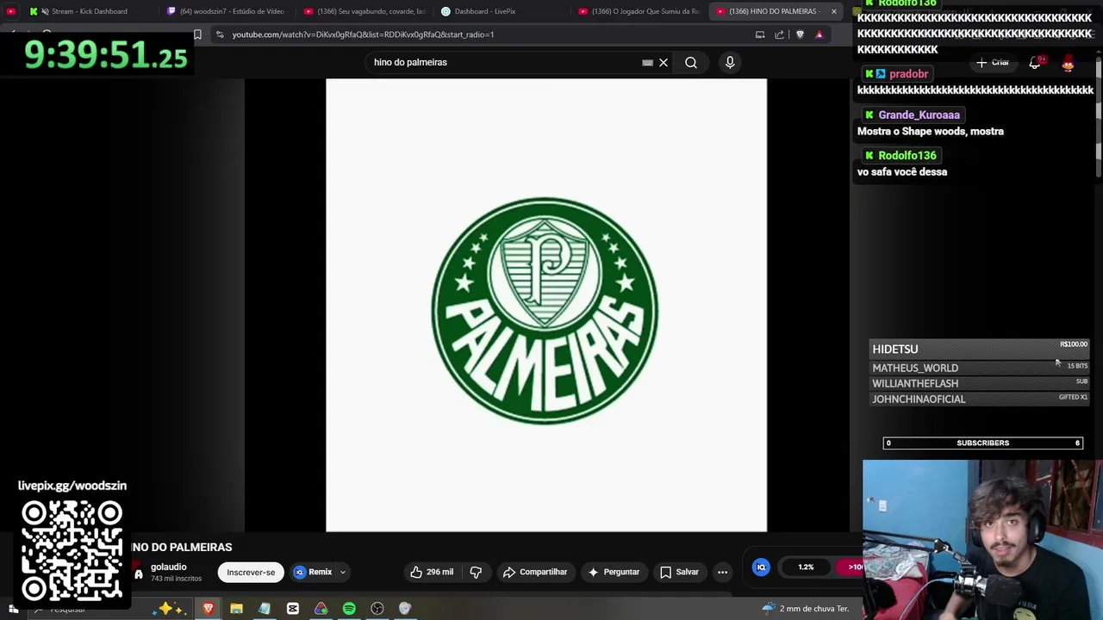
Task: Open Spotify from the taskbar
Action: point(349,609)
